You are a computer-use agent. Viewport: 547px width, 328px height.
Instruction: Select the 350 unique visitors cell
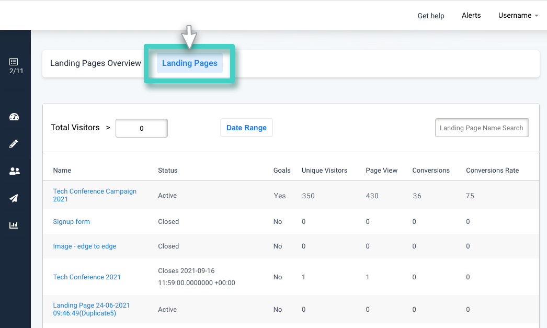click(x=308, y=196)
